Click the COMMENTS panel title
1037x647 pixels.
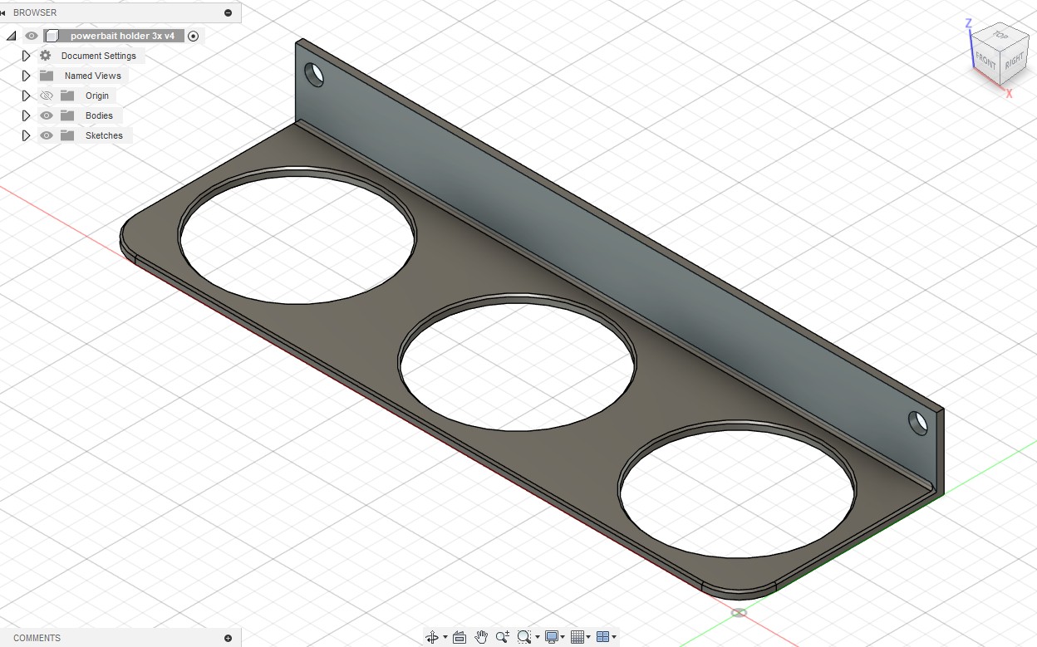37,638
